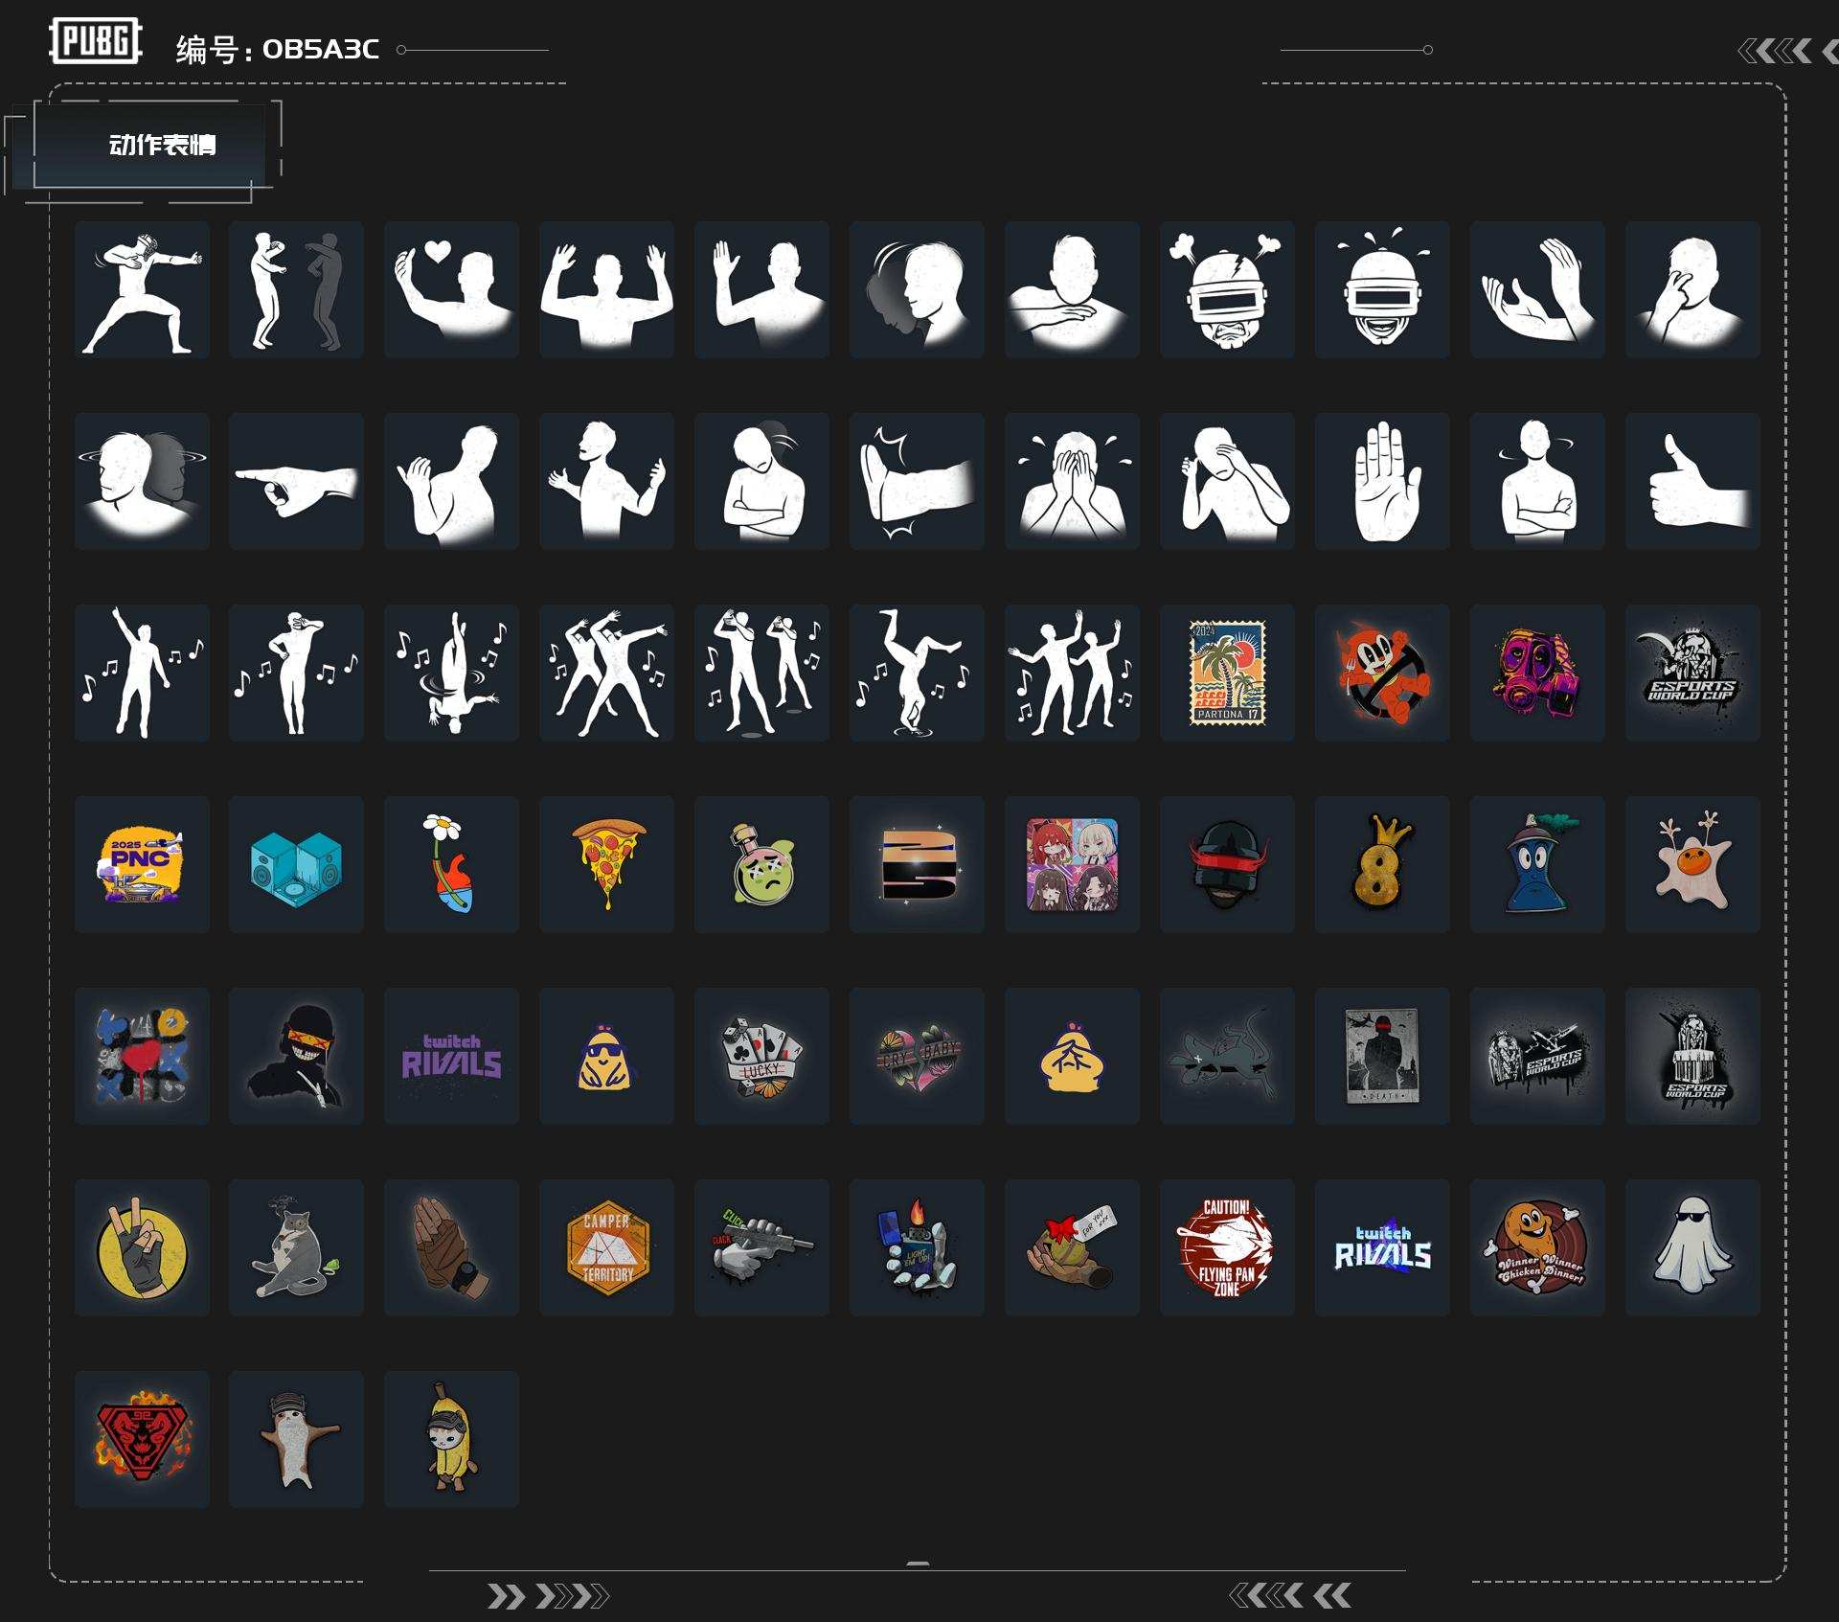Select the pizza slice spray icon

point(606,863)
